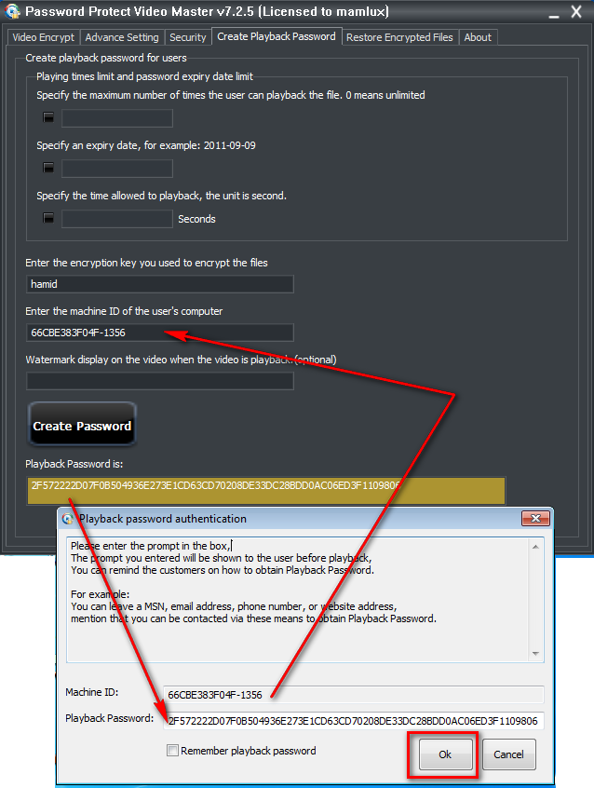Enable the expiry date checkbox
The image size is (594, 788).
click(48, 168)
